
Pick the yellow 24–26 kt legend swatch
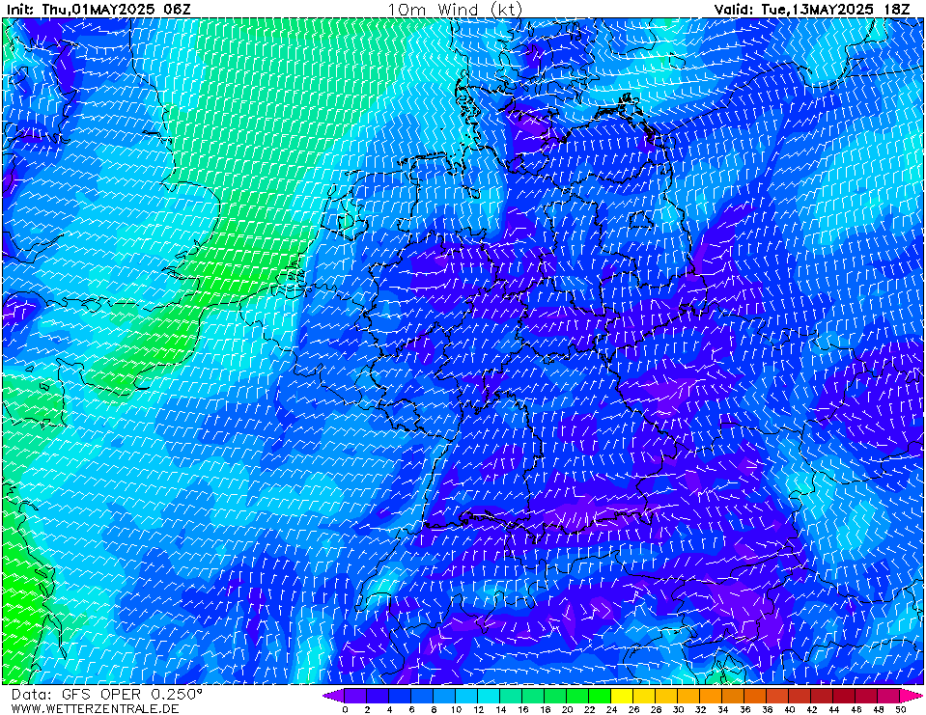[623, 696]
